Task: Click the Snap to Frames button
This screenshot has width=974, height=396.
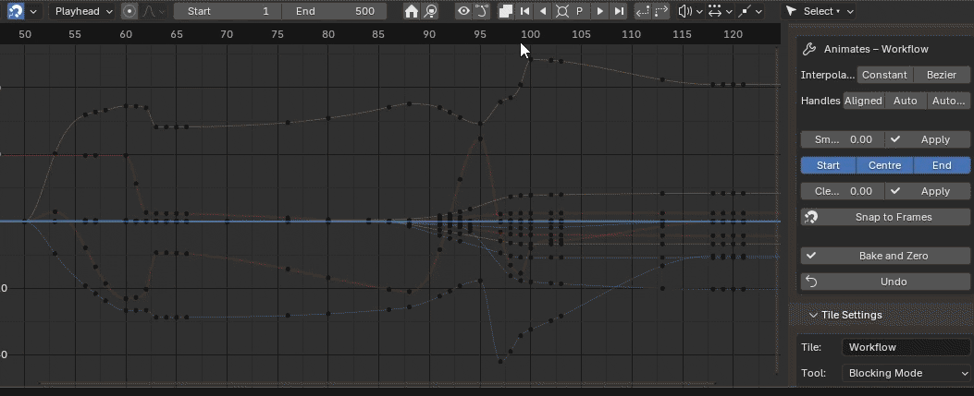Action: (x=885, y=217)
